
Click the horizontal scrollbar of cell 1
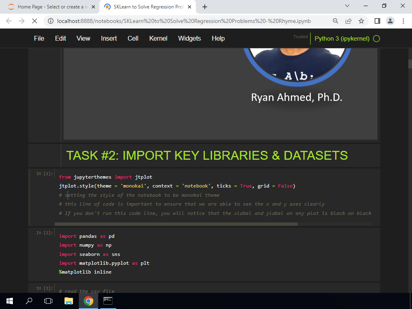click(x=176, y=224)
